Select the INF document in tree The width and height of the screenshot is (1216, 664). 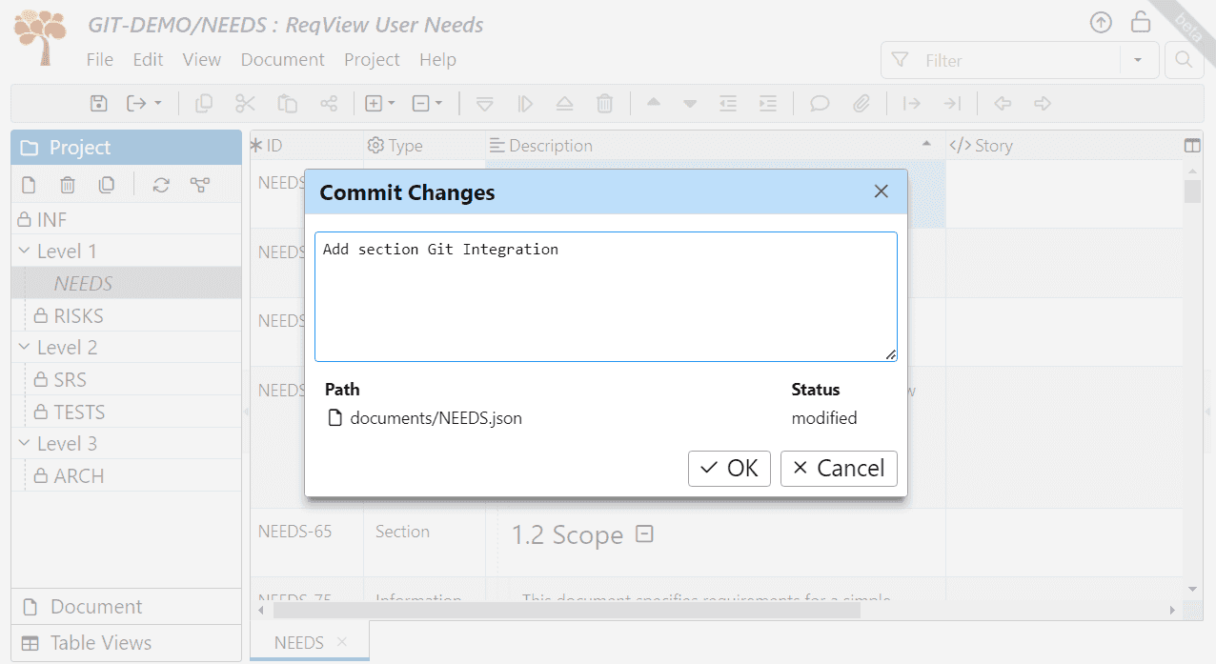126,219
